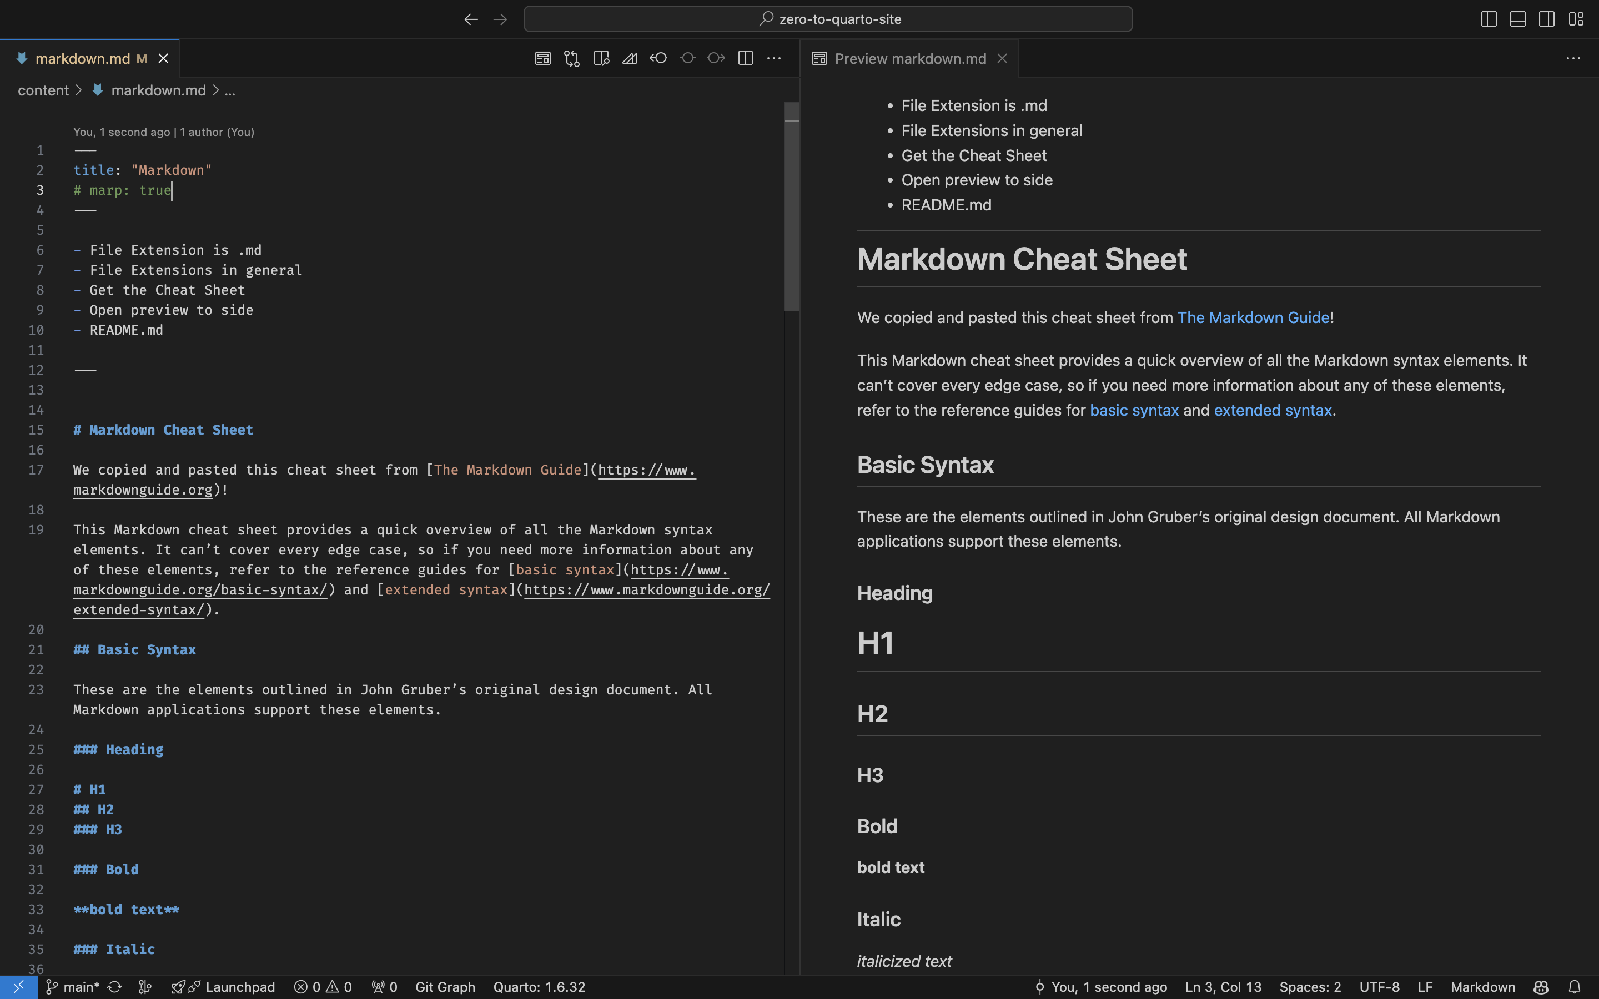Image resolution: width=1599 pixels, height=999 pixels.
Task: Open the Copilot status icon
Action: coord(1541,986)
